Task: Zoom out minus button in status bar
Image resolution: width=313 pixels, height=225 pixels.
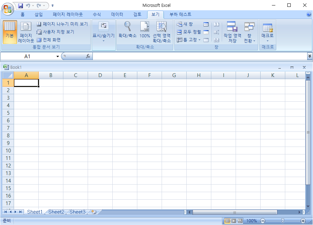Action: (263, 221)
